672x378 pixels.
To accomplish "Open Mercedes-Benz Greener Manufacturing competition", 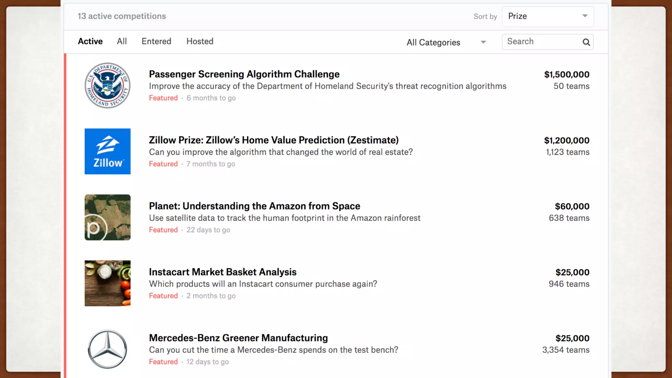I will click(x=238, y=338).
